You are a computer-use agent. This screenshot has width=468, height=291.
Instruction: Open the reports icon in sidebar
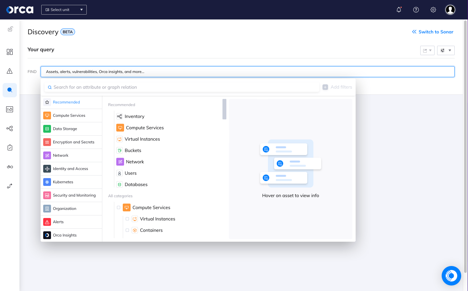[10, 109]
